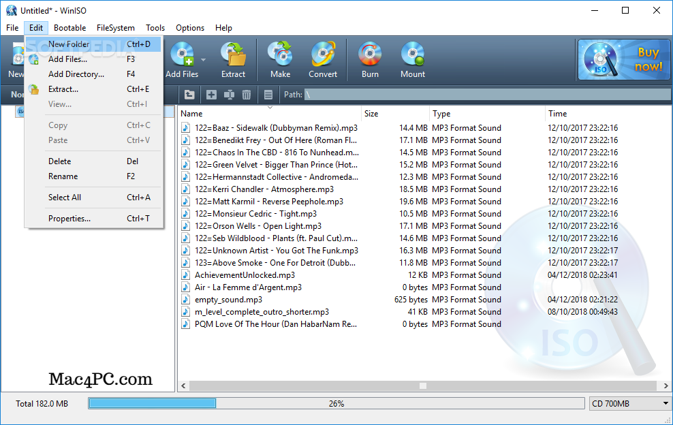Click the Total 182.0 MB status text
This screenshot has height=425, width=673.
click(x=42, y=403)
